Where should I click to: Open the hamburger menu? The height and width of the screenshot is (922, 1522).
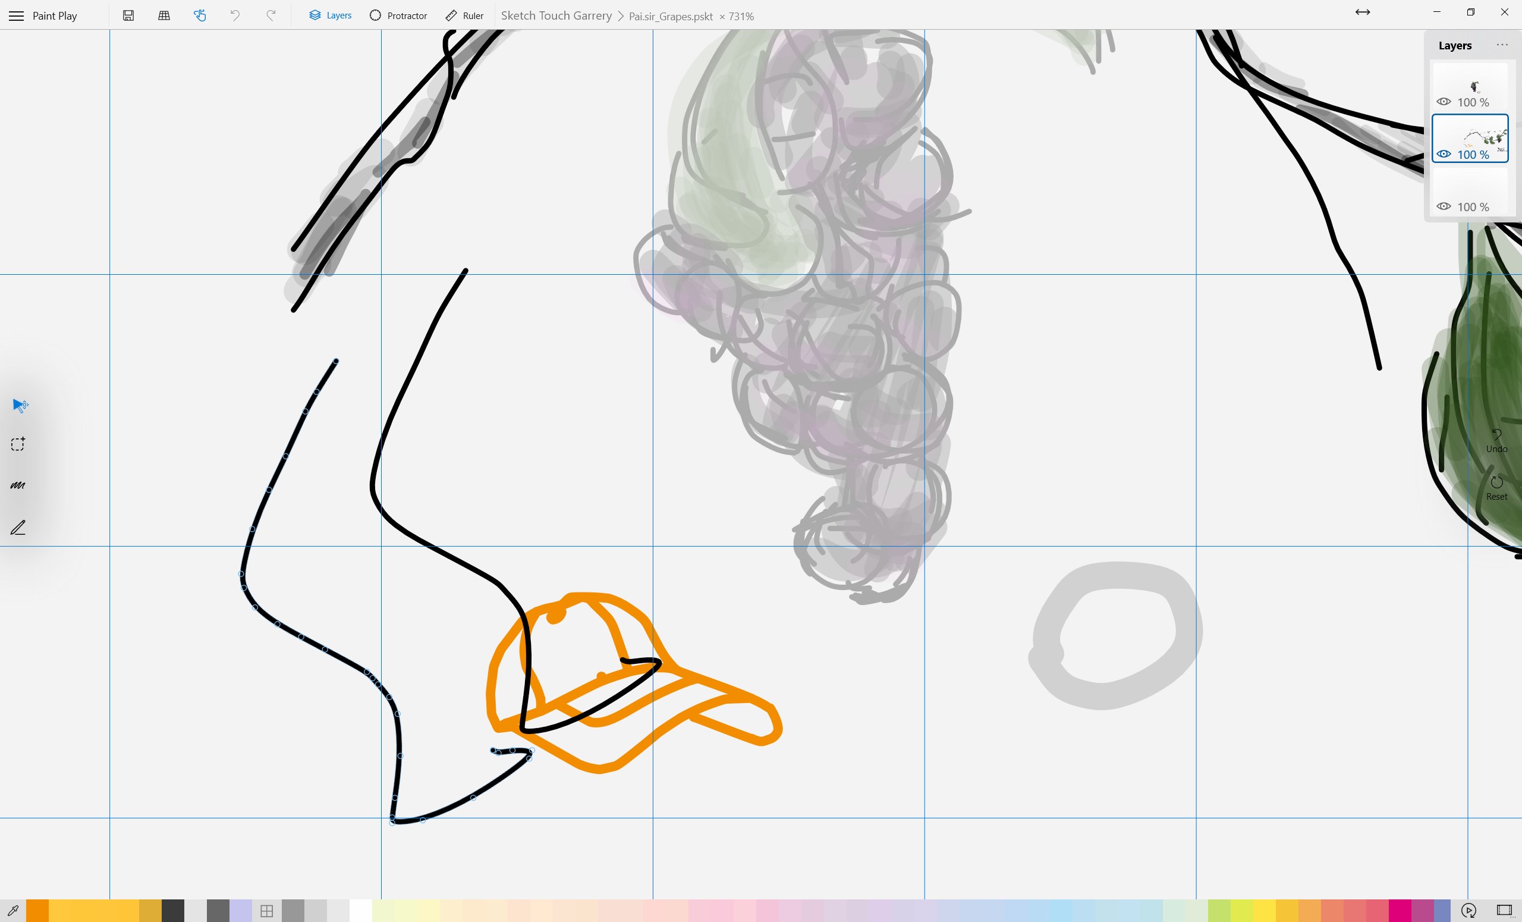click(17, 15)
